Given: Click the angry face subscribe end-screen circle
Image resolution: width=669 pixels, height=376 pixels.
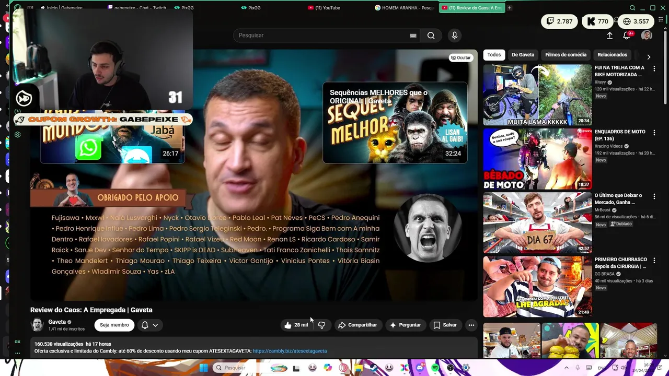Looking at the screenshot, I should pos(428,228).
